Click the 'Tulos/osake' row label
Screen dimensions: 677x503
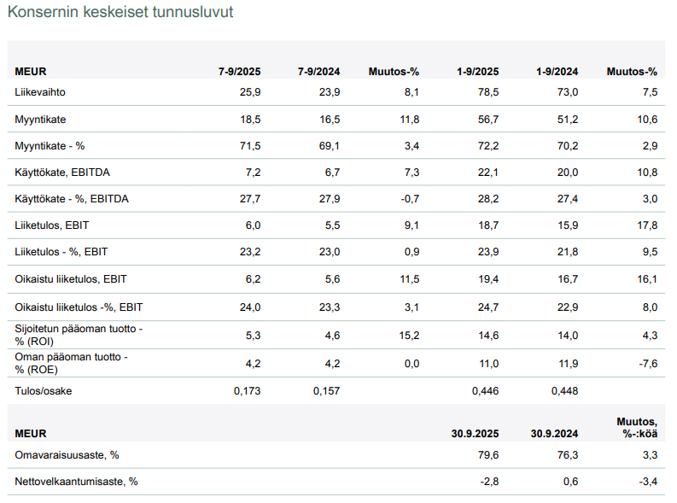(x=43, y=391)
